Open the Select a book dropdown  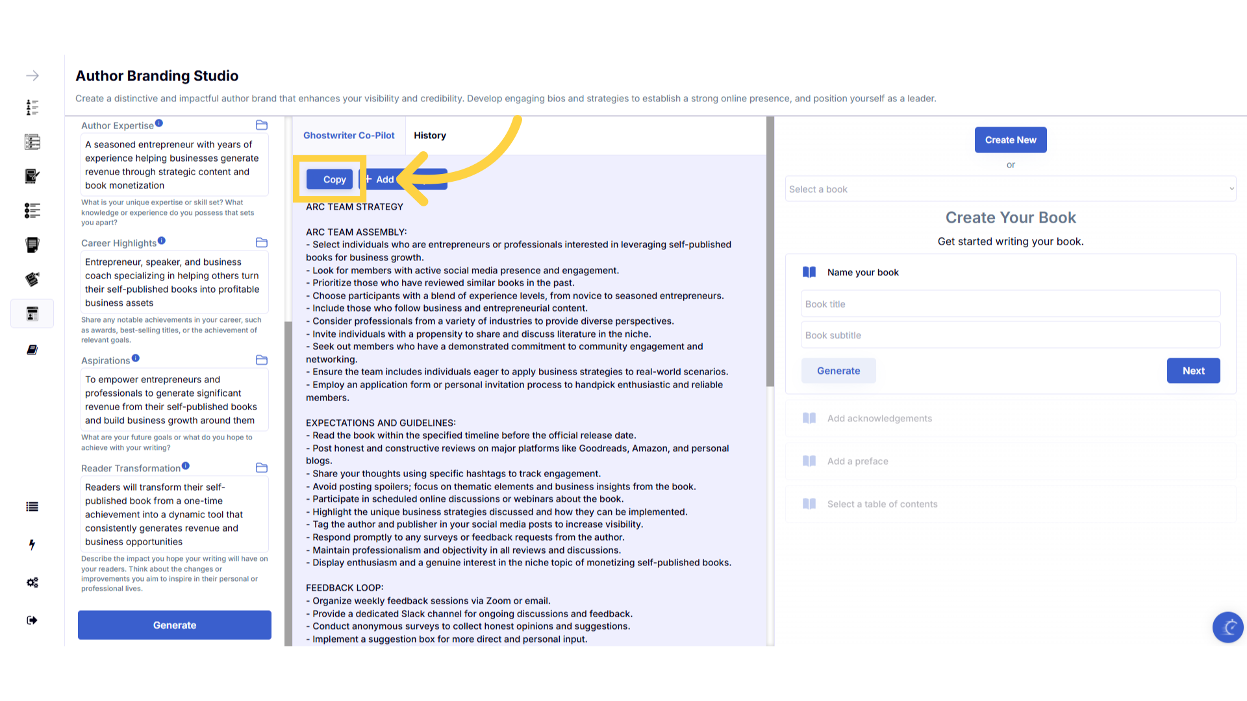click(x=1010, y=189)
